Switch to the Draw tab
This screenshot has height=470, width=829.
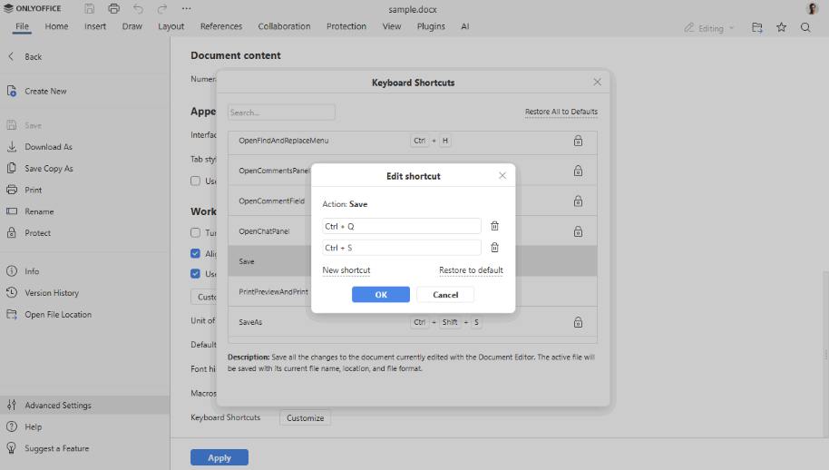tap(132, 26)
